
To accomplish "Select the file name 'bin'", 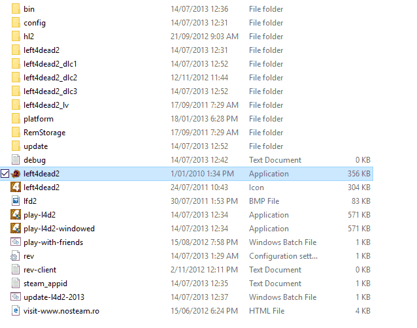I will tap(29, 9).
